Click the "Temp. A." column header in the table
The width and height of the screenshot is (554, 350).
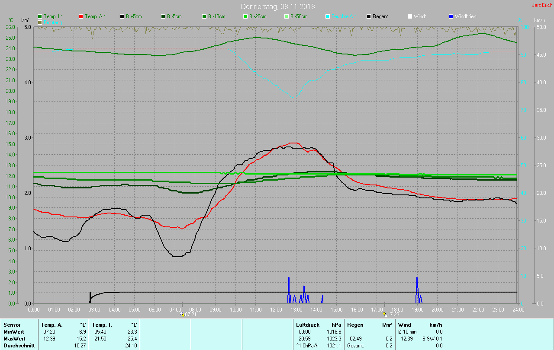52,325
